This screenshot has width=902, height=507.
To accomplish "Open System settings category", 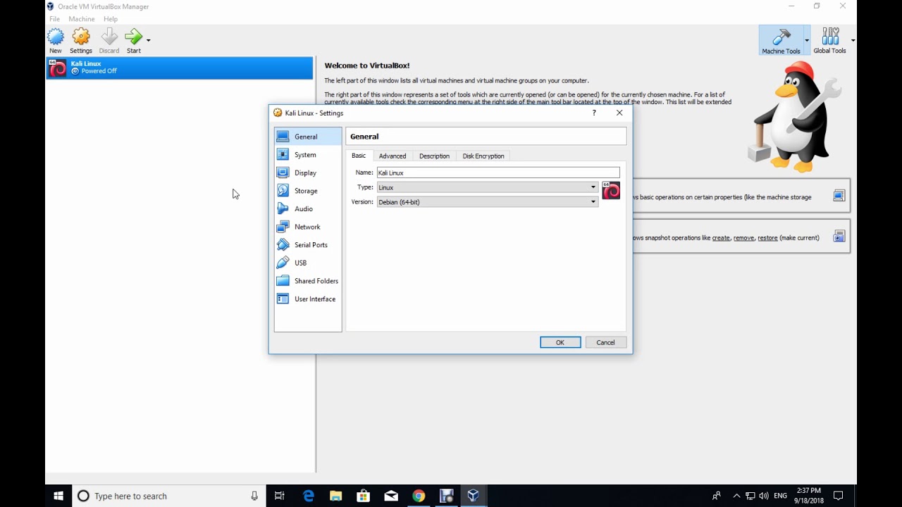I will (x=308, y=155).
